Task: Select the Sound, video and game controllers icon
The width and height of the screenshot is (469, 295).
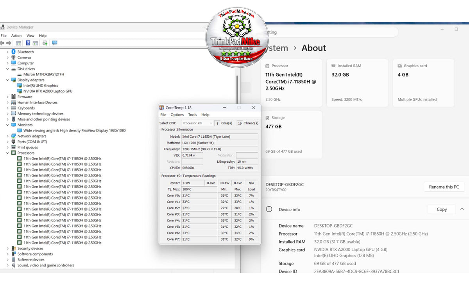Action: coord(13,265)
